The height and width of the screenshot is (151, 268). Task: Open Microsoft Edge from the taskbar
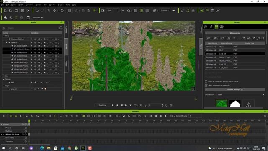[42, 148]
